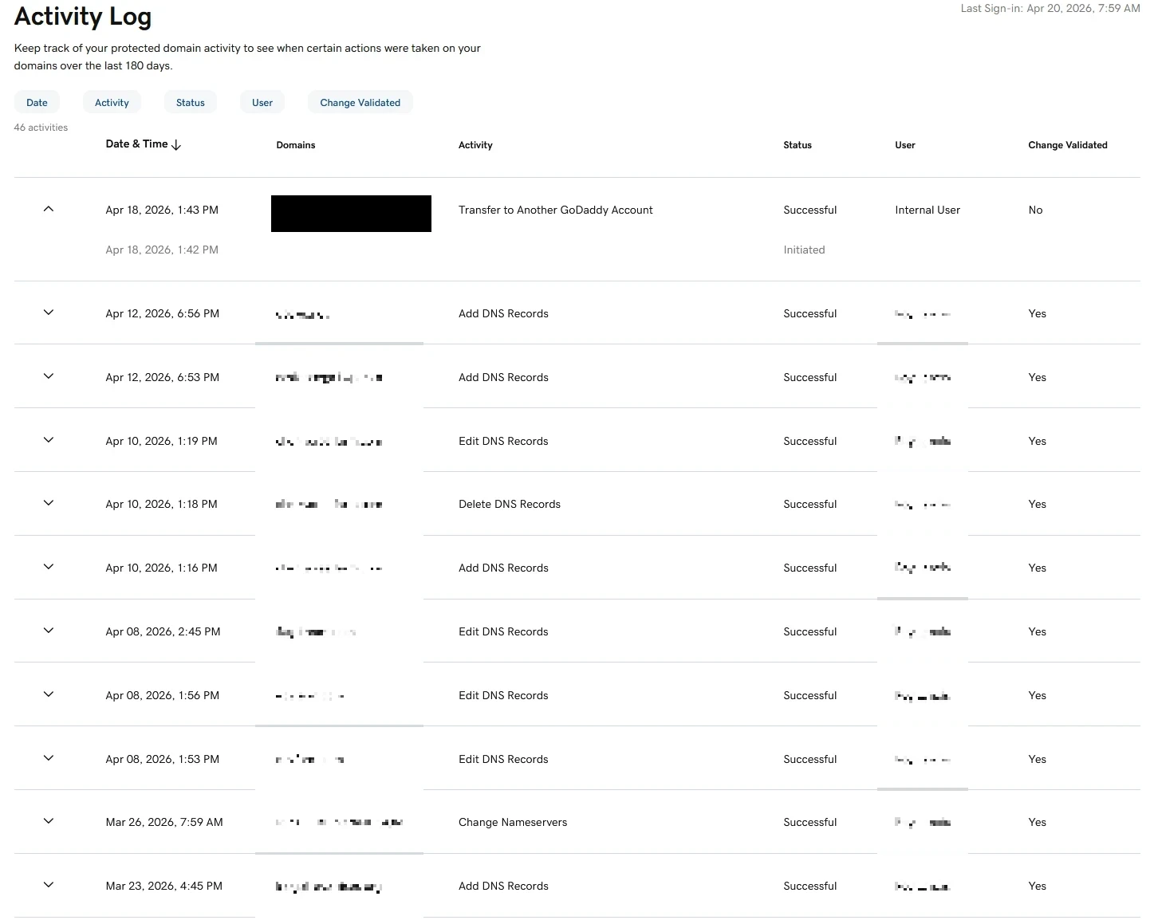Open the Status filter chip
Screen dimensions: 1150x920
pyautogui.click(x=191, y=102)
